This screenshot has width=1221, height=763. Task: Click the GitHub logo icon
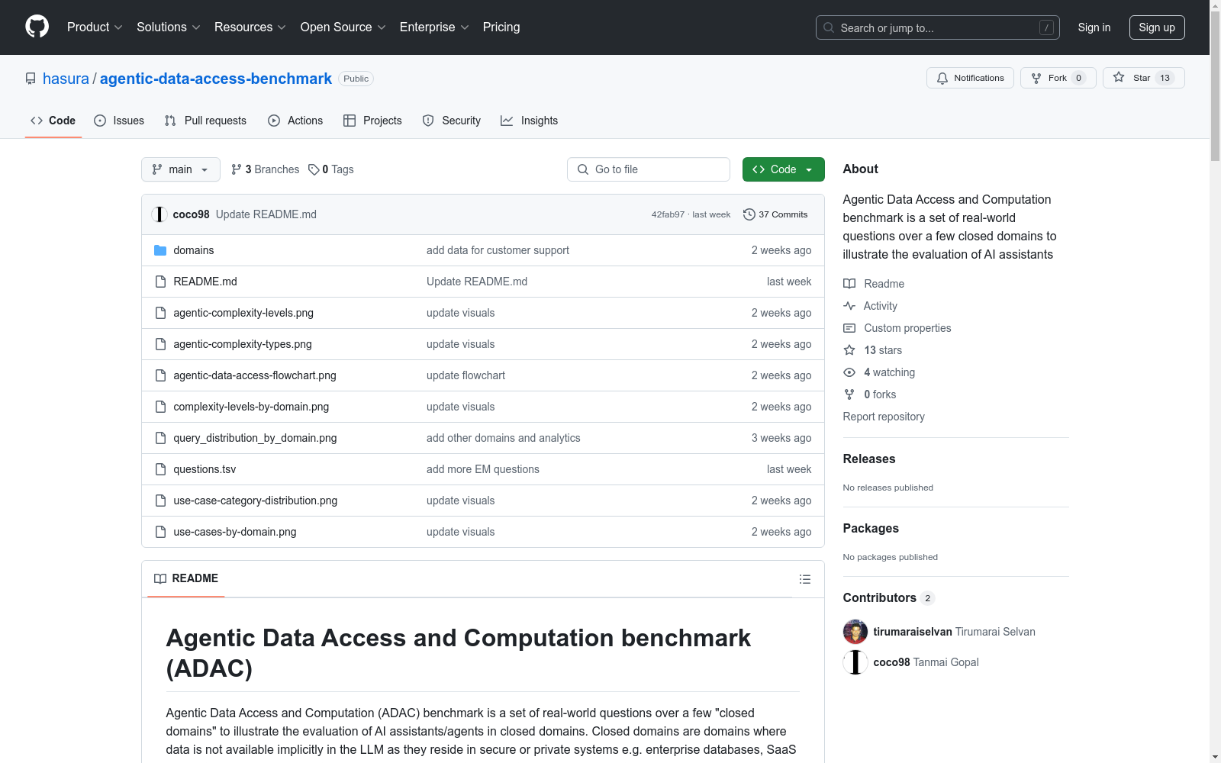(x=37, y=27)
